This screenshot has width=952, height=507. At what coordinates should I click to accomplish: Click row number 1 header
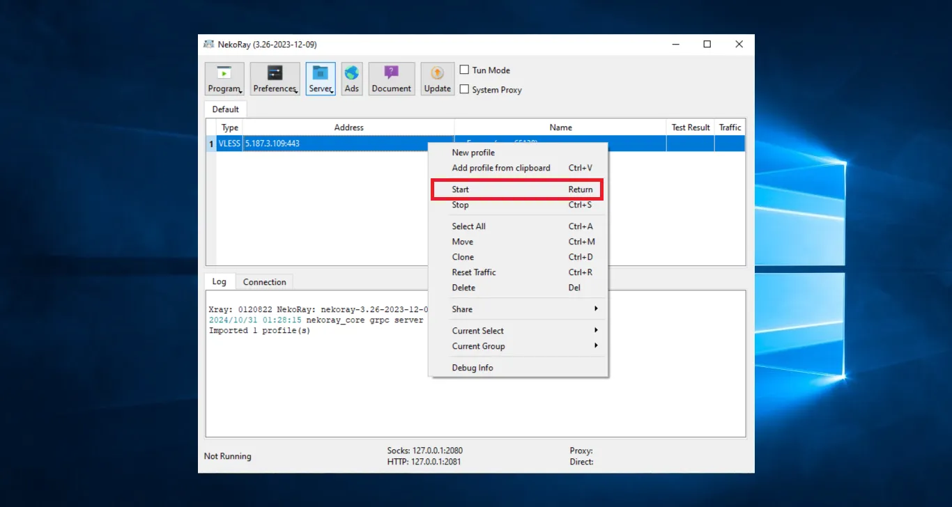[x=211, y=143]
